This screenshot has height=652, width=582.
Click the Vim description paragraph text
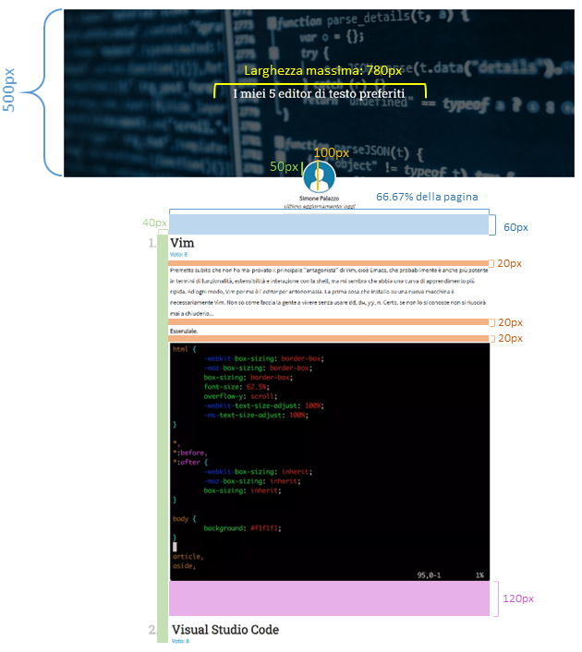(328, 292)
